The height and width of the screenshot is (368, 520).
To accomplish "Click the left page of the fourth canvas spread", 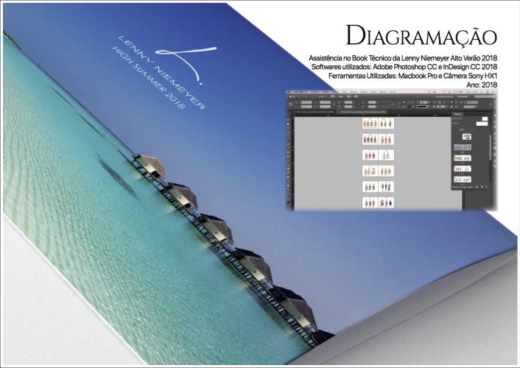I will pos(370,171).
